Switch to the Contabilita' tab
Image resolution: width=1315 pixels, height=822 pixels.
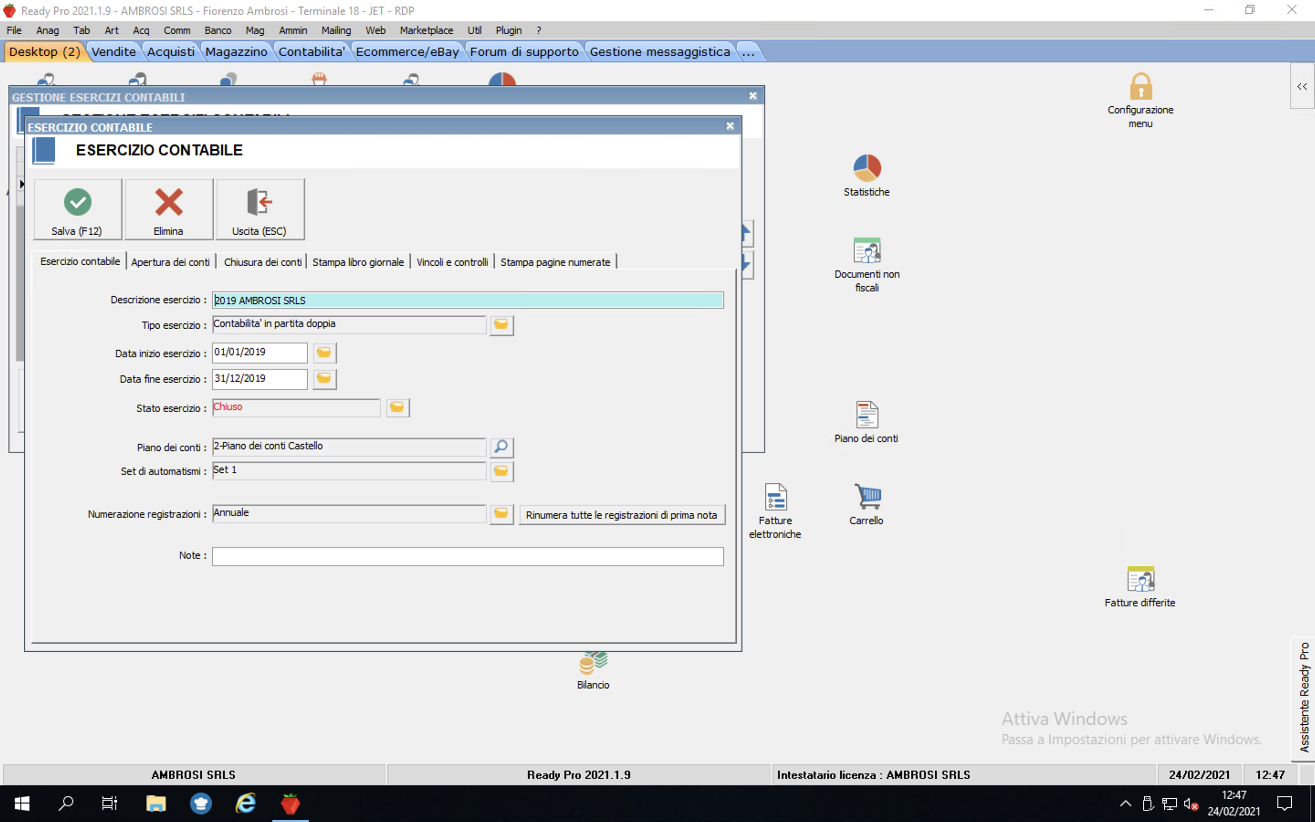312,52
